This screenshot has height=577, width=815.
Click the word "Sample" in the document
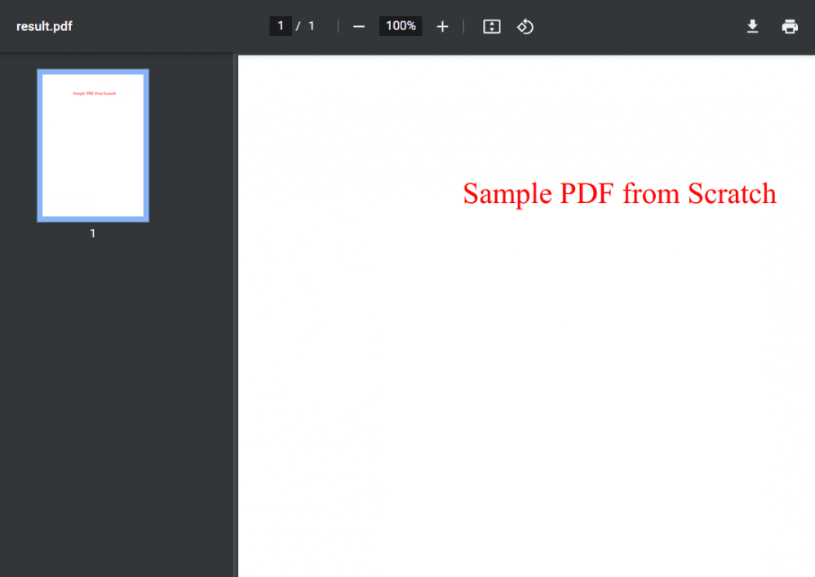507,194
